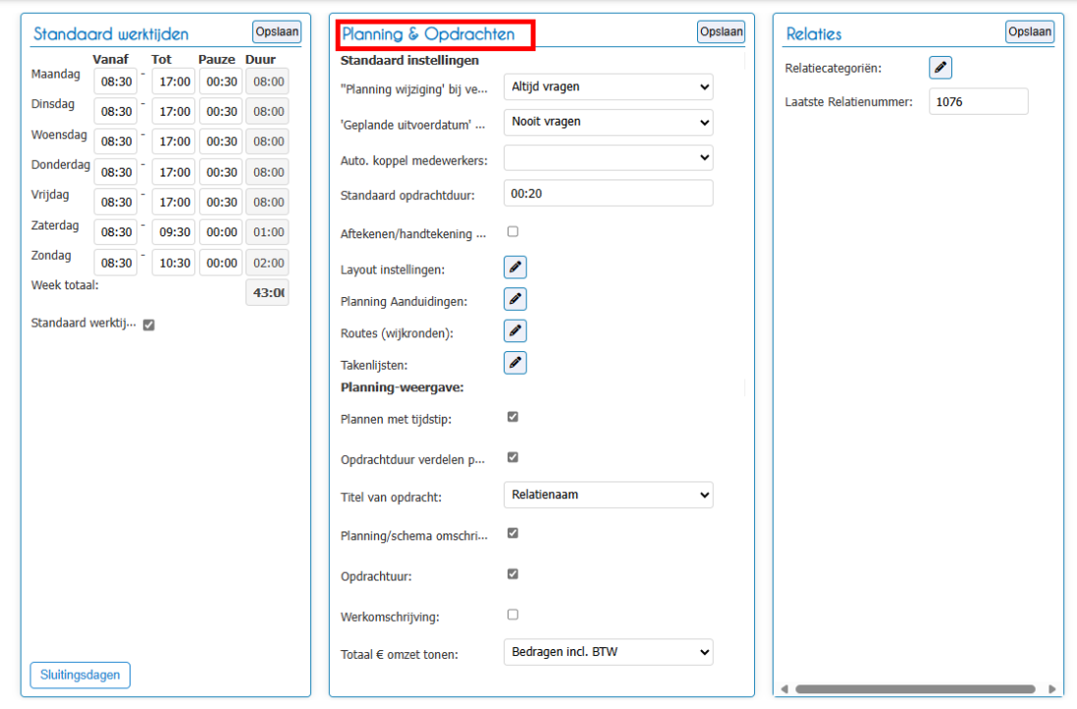Click Zondag Duur value 02:00
The width and height of the screenshot is (1077, 709).
(x=267, y=263)
